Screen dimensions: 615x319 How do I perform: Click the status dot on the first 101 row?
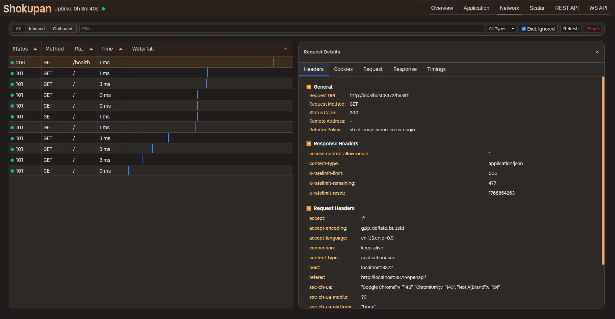point(12,73)
